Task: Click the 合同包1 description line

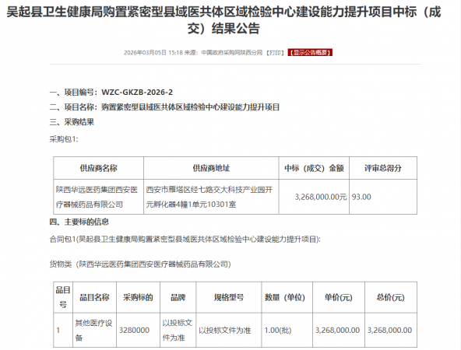Action: pos(185,240)
